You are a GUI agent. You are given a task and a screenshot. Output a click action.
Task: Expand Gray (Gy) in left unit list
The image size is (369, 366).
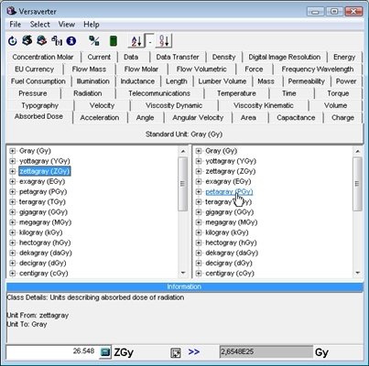pyautogui.click(x=12, y=151)
